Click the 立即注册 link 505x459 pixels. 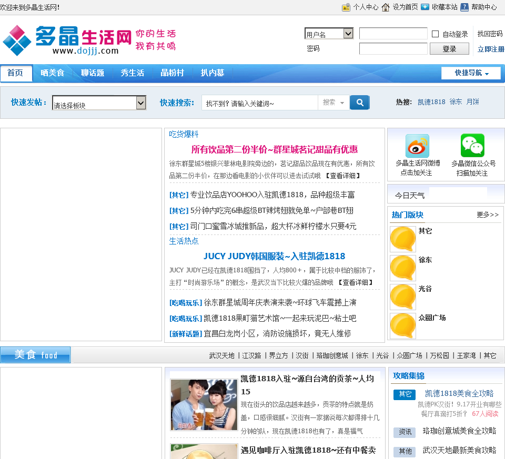tap(491, 49)
